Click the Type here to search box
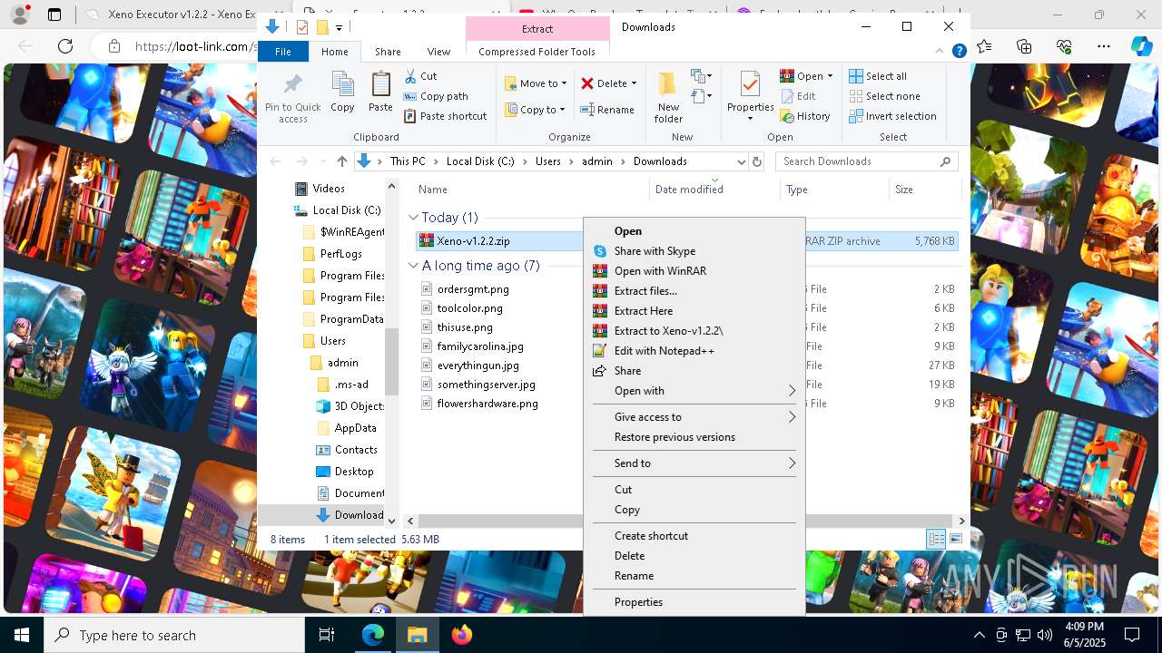This screenshot has height=653, width=1162. [174, 636]
